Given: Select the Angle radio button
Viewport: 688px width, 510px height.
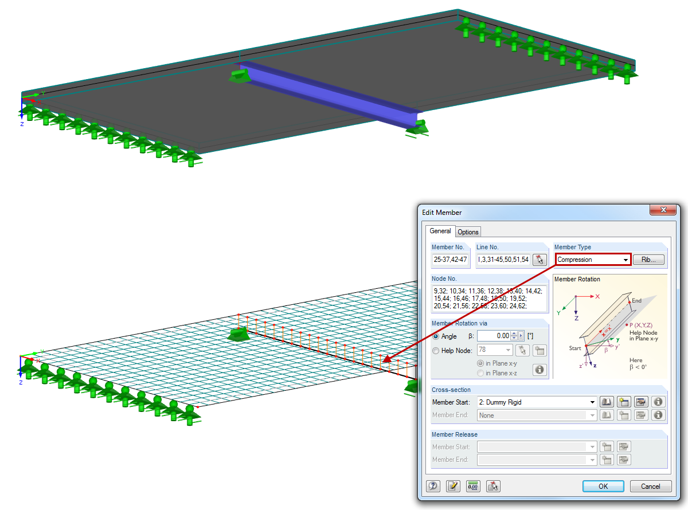Looking at the screenshot, I should 436,336.
